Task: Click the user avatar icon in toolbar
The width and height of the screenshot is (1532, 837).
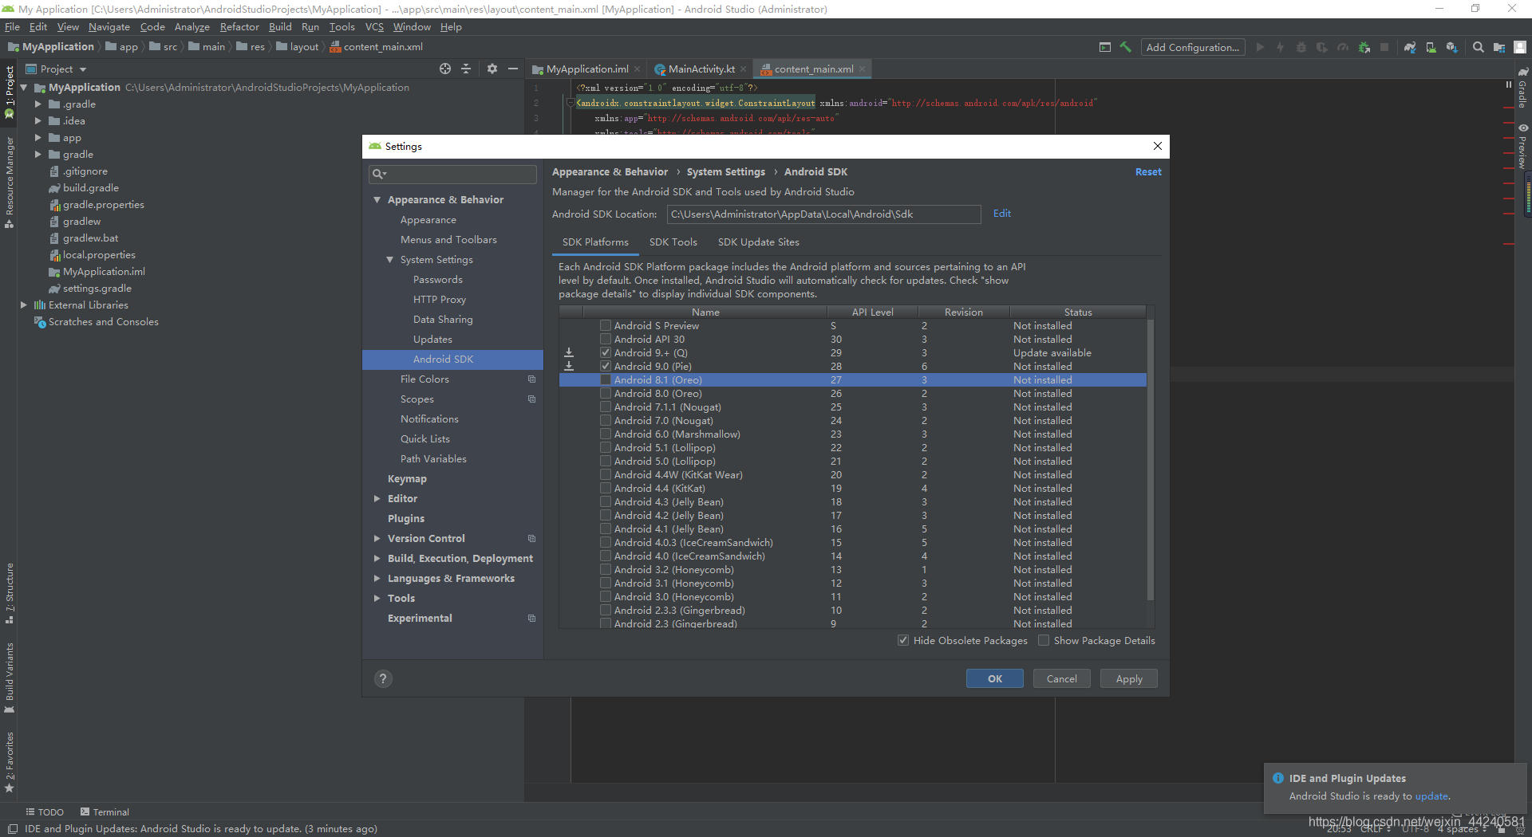Action: (1520, 47)
